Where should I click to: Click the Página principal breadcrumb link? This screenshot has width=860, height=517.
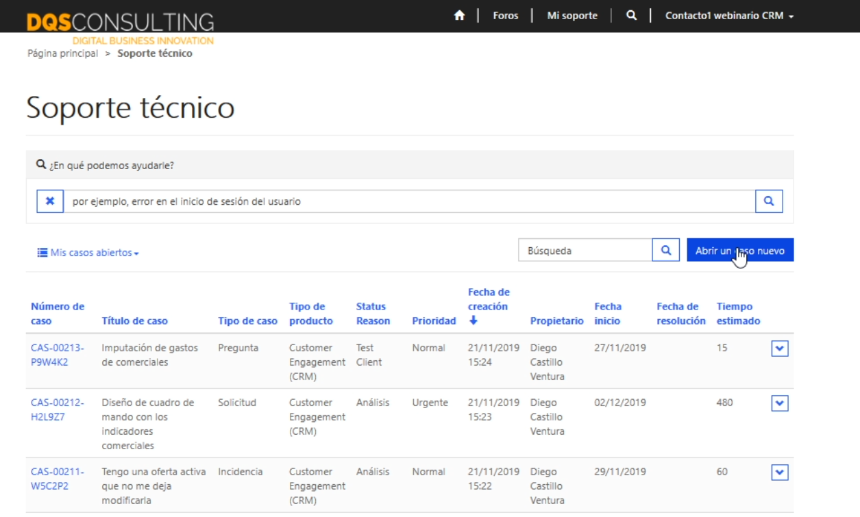click(62, 53)
